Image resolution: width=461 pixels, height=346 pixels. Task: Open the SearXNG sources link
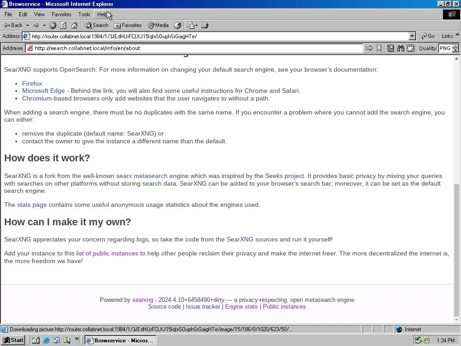point(252,240)
